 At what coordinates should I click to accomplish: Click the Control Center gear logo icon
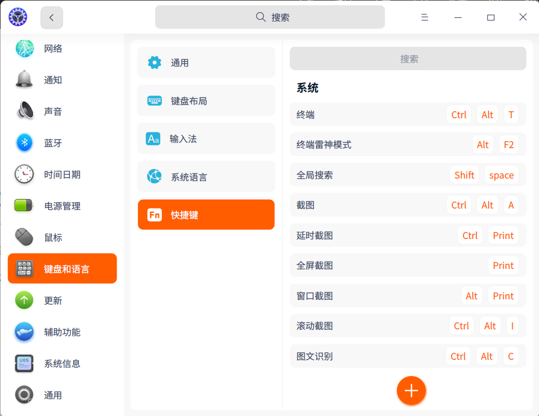pos(18,17)
